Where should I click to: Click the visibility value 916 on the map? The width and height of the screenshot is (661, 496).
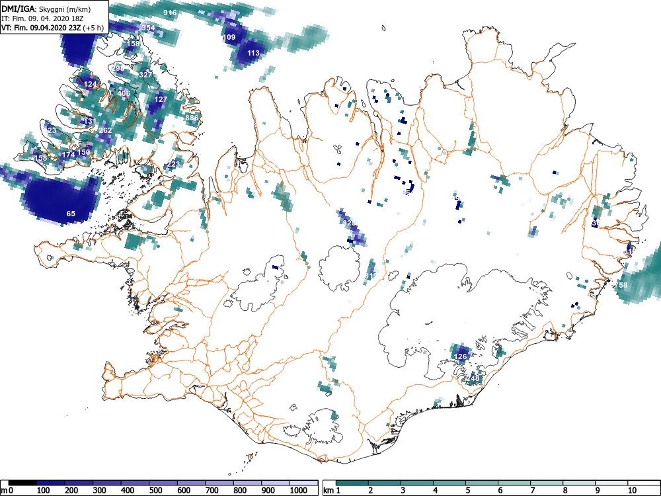point(170,13)
